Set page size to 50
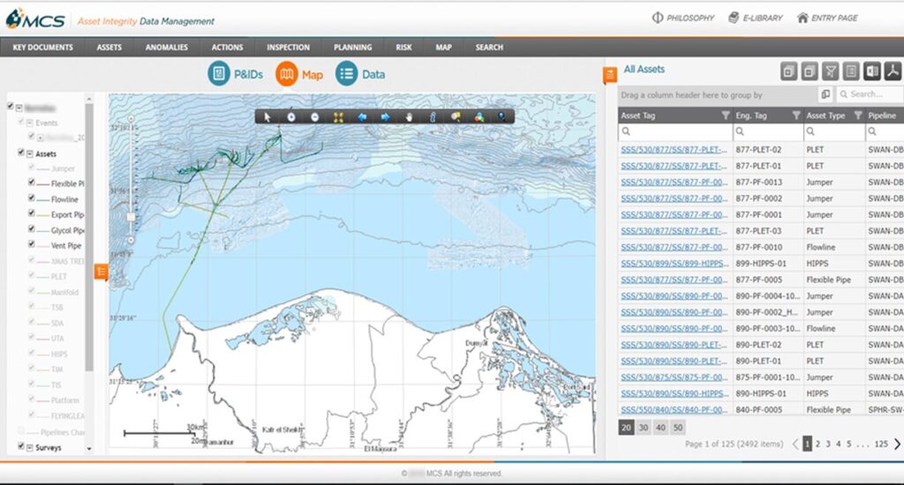Screen dimensions: 904x485 point(678,427)
